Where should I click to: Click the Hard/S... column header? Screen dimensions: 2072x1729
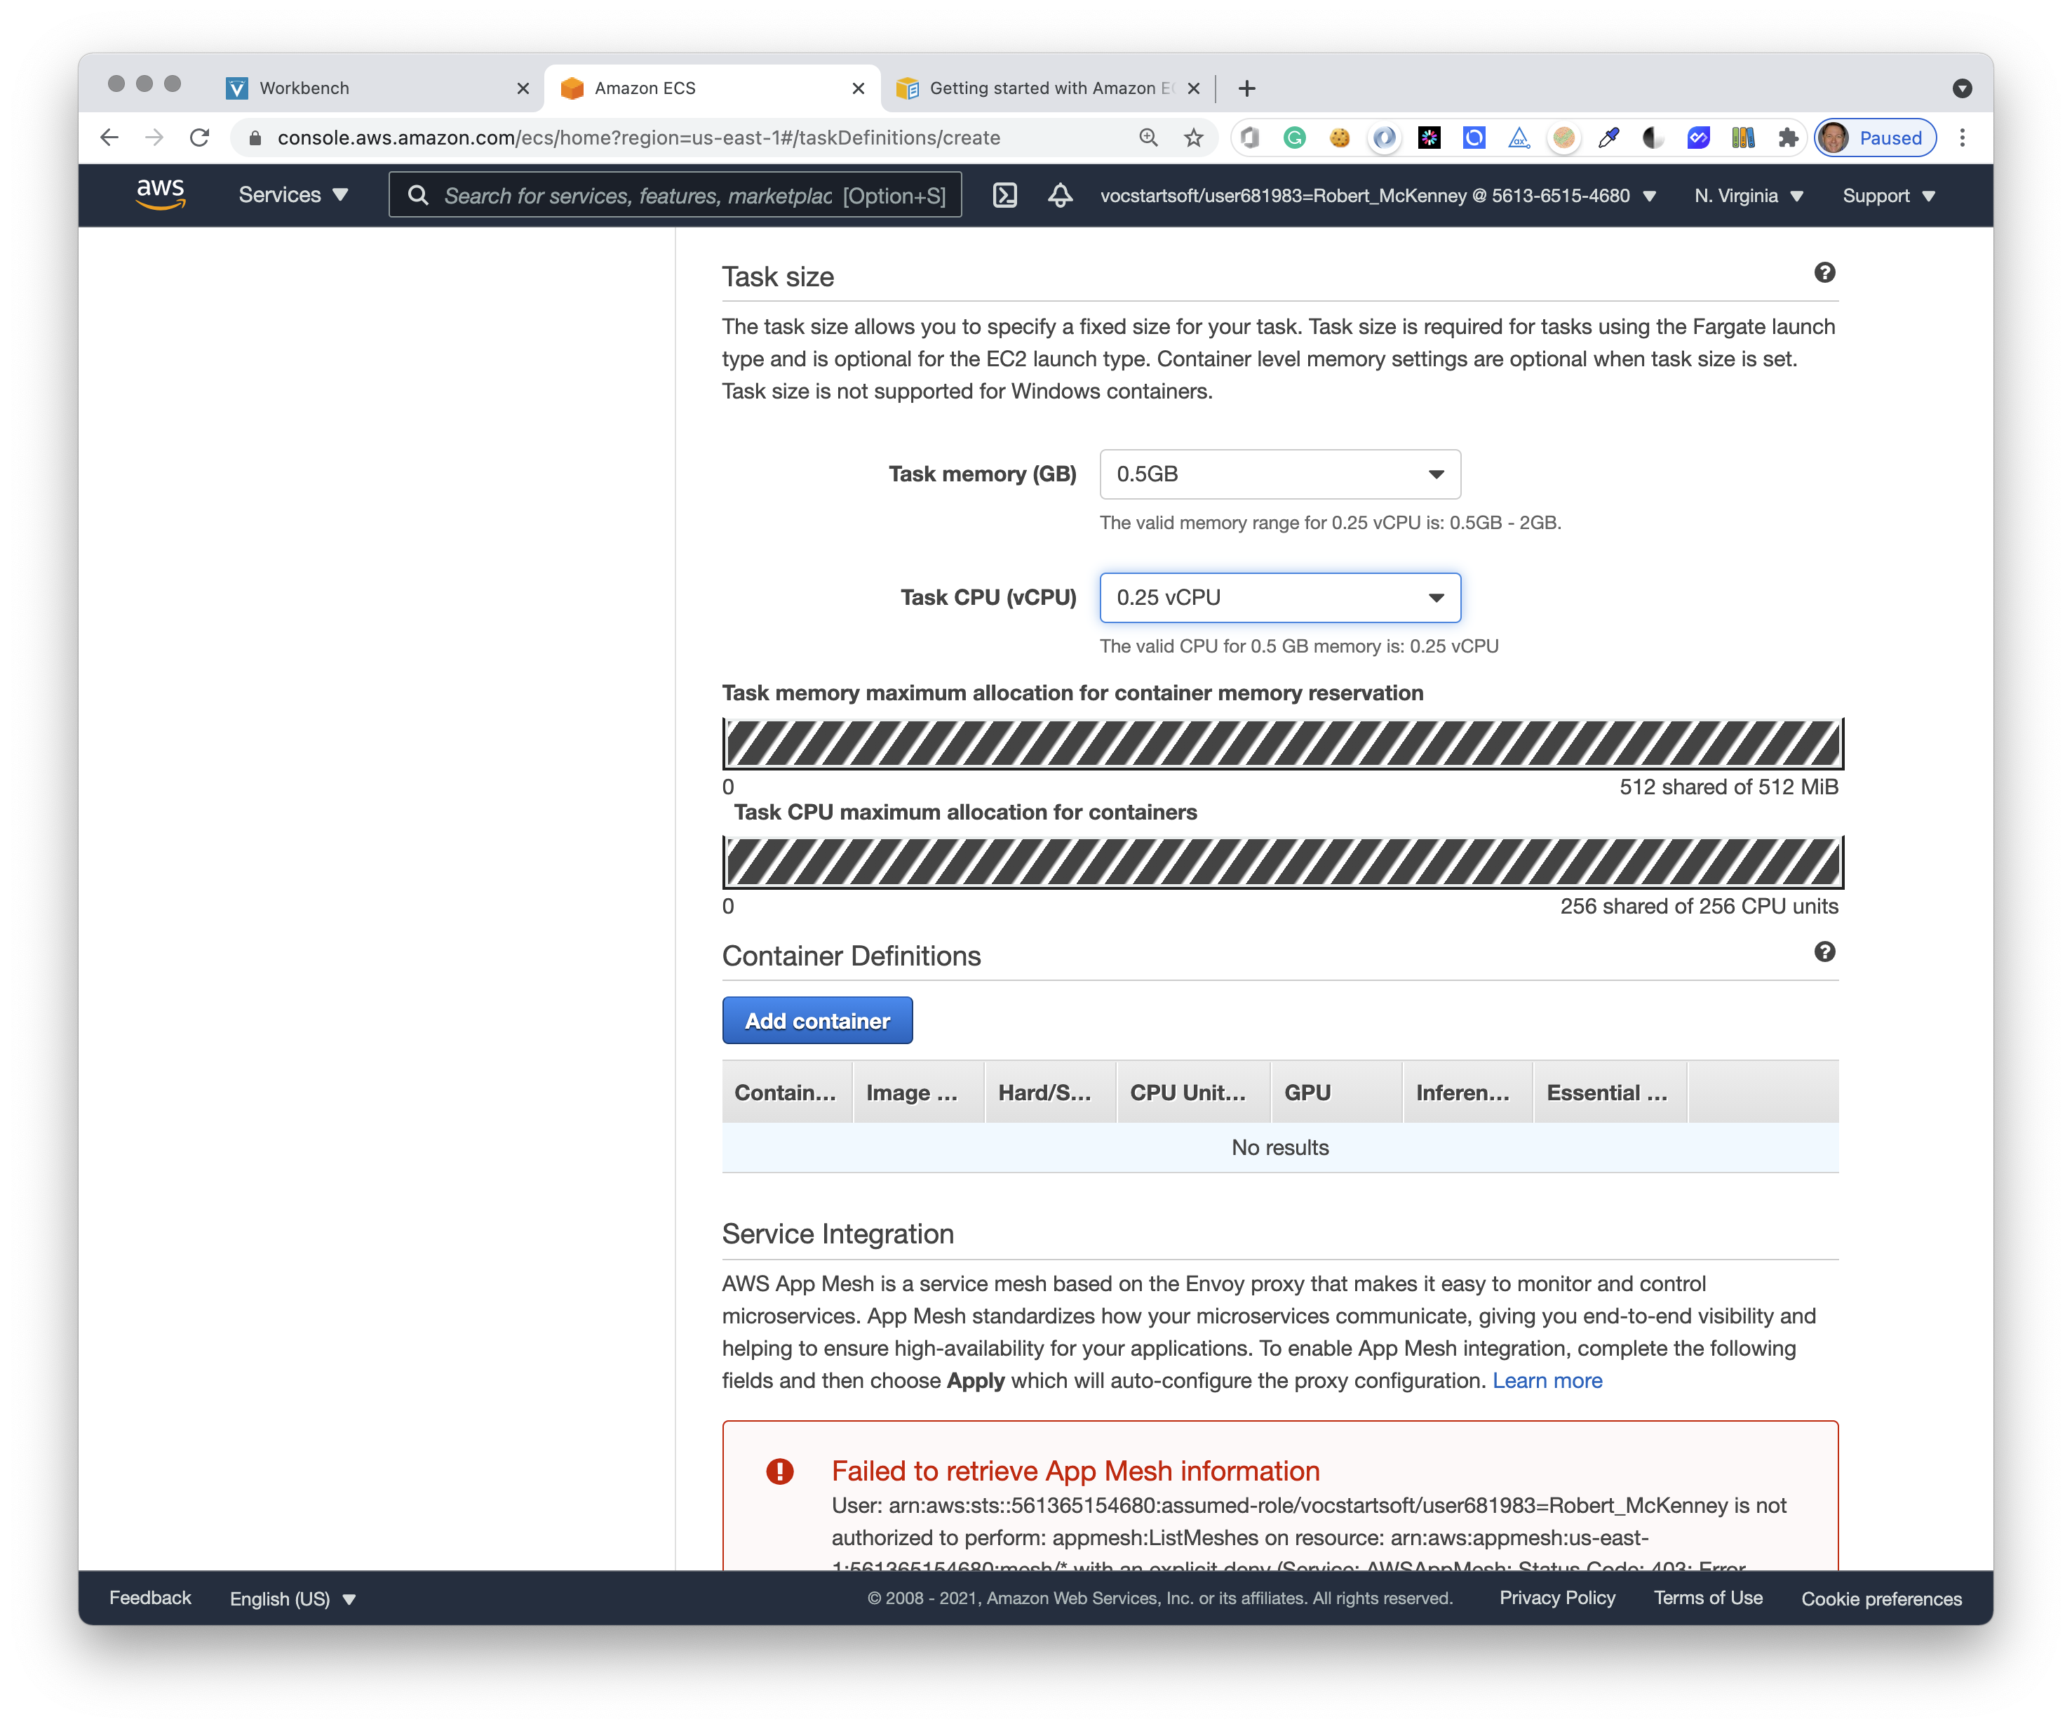coord(1051,1093)
